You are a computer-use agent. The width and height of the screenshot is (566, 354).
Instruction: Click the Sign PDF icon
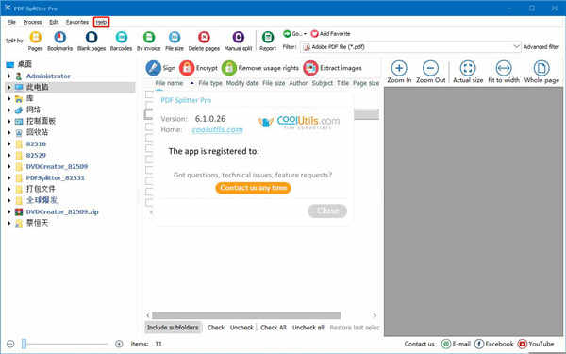tap(154, 68)
